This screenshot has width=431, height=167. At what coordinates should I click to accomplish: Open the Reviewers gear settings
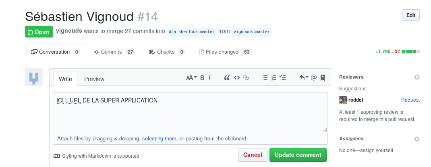coord(417,77)
